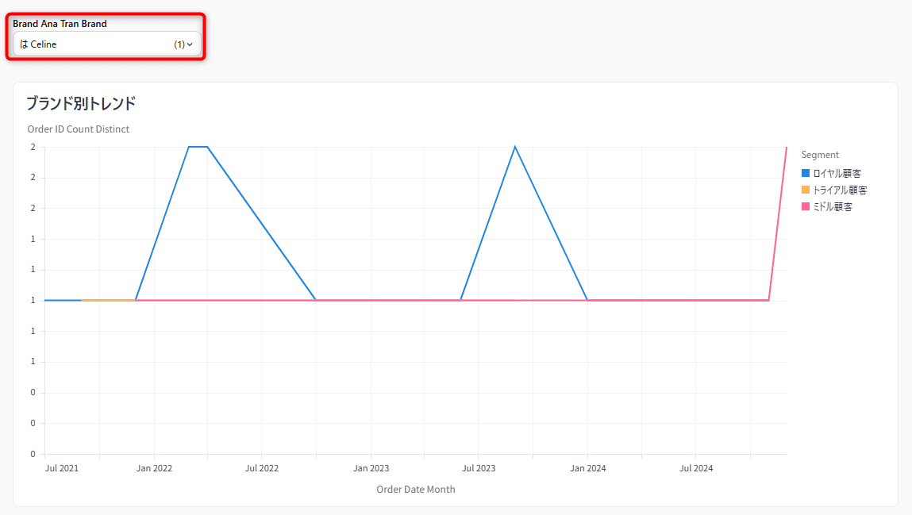Open the Brand Ana Tran Brand filter dropdown
The height and width of the screenshot is (515, 912).
tap(106, 44)
